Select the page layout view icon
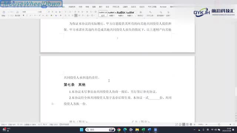The image size is (237, 133). [x=184, y=125]
